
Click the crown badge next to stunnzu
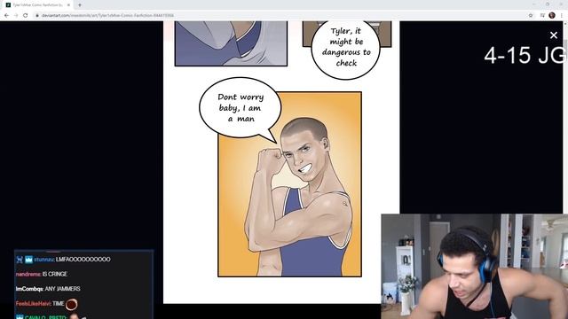tap(28, 260)
